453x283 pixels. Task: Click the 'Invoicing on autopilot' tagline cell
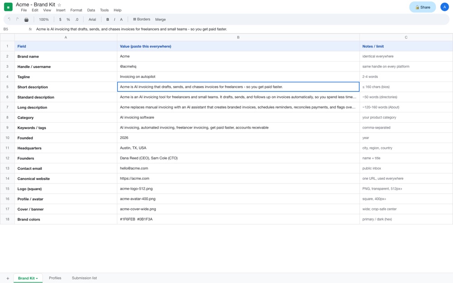[x=238, y=77]
